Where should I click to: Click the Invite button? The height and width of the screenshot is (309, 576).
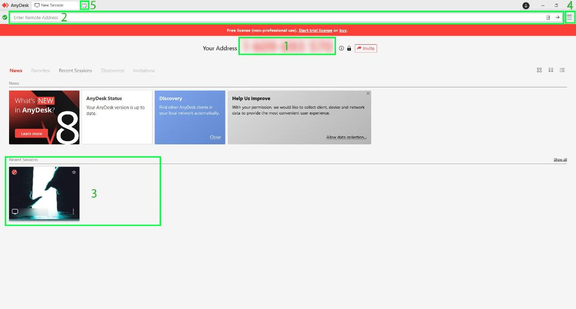[x=365, y=48]
